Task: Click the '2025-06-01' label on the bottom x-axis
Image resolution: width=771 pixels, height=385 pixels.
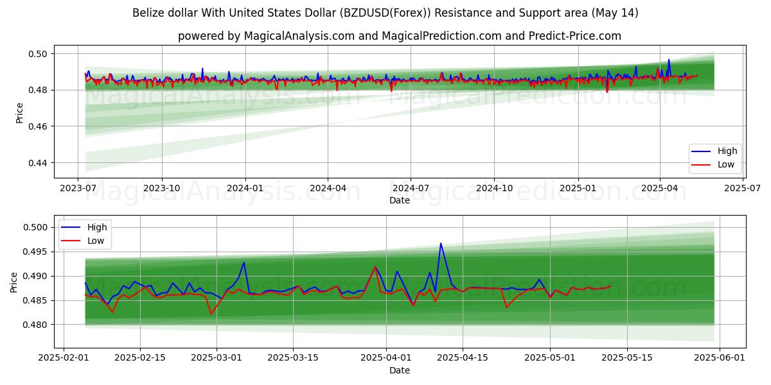Action: [x=719, y=358]
